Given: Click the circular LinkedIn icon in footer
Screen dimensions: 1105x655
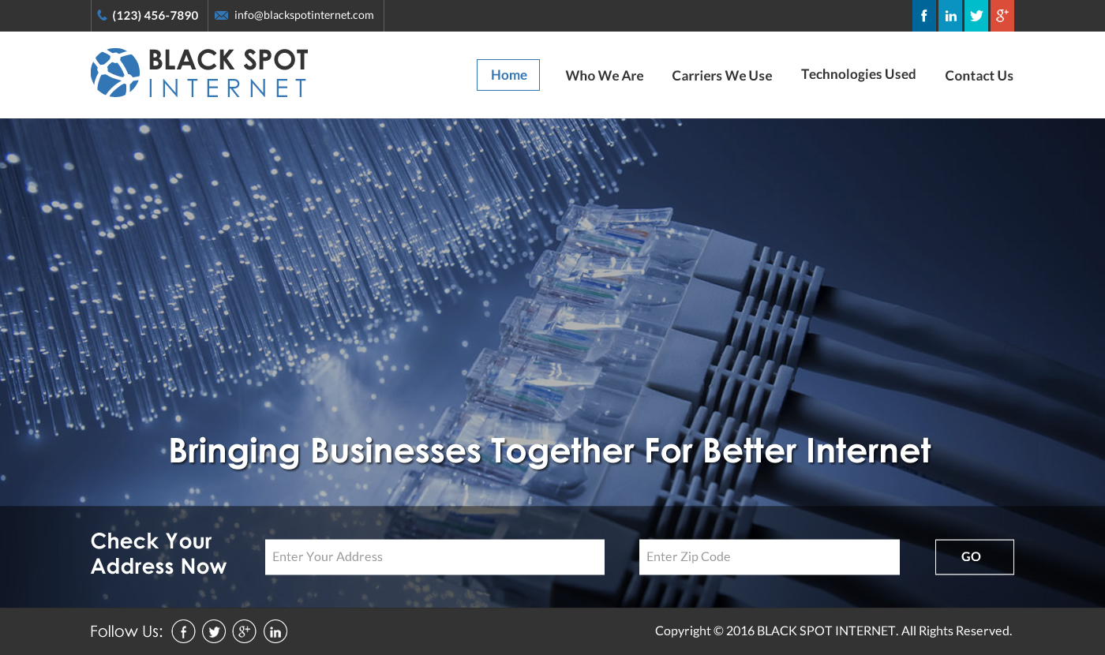Looking at the screenshot, I should point(275,631).
